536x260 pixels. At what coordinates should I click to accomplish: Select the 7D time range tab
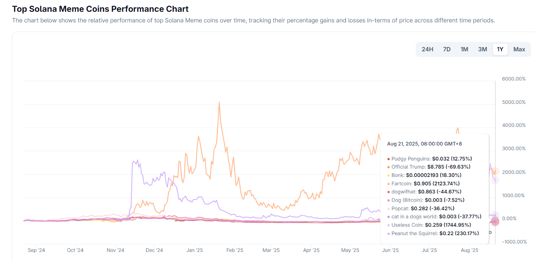pos(447,49)
